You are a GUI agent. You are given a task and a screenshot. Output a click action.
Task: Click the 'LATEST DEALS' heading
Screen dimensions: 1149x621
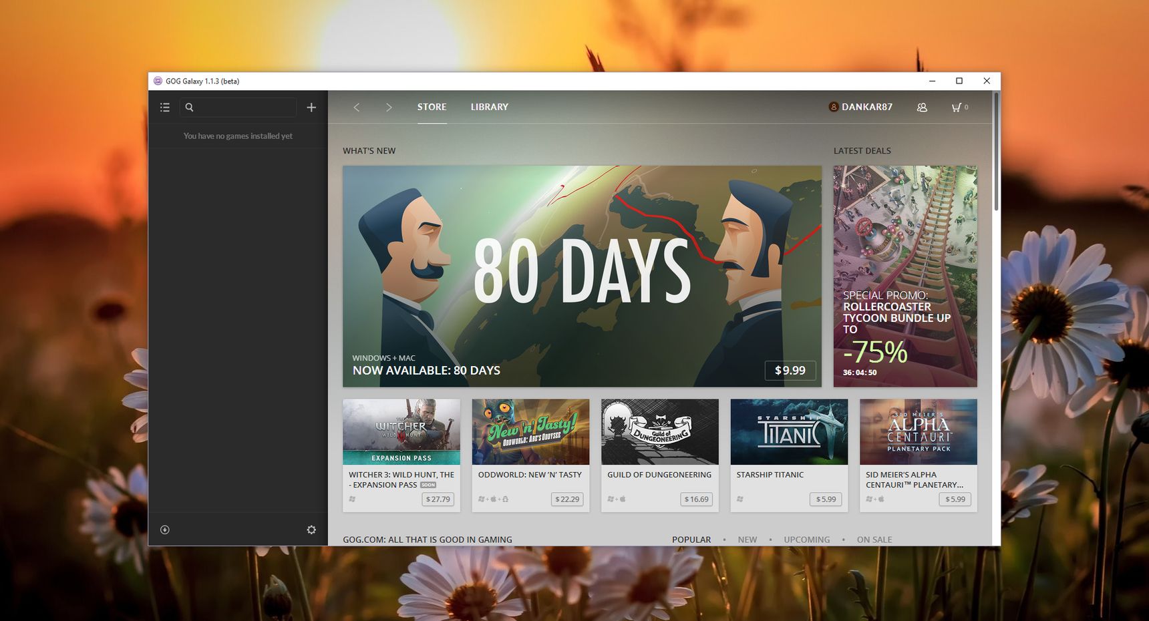point(862,151)
